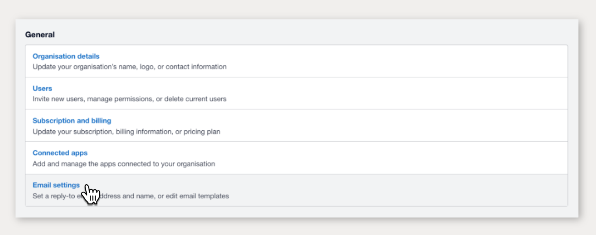Select the Connected apps row's blank area
Screen dimensions: 596x235
393,158
